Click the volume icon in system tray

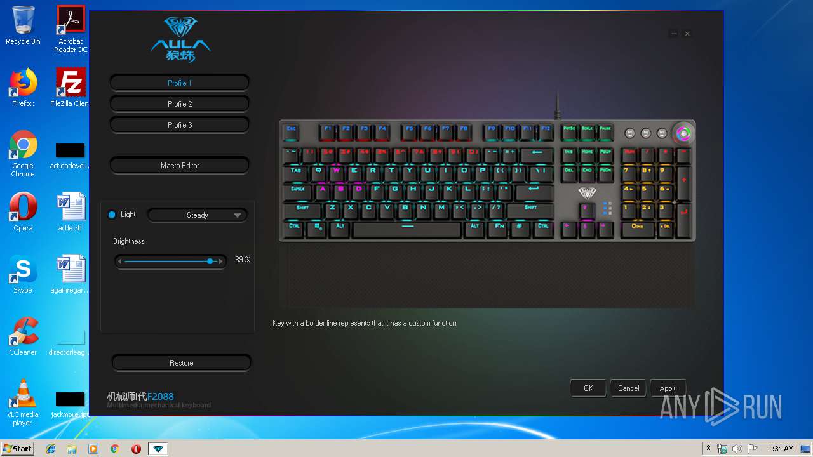pyautogui.click(x=737, y=449)
